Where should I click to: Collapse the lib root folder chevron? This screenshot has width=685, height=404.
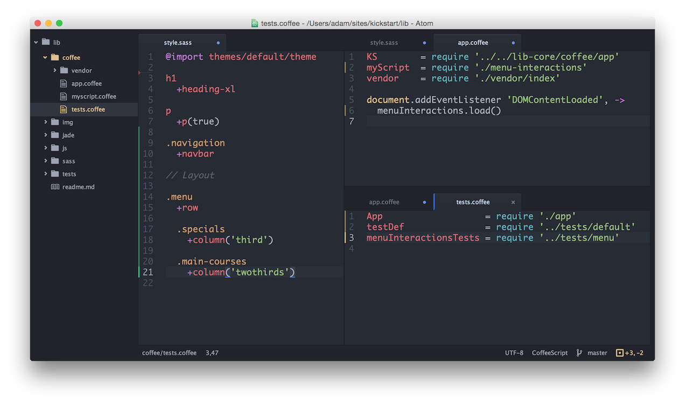37,42
